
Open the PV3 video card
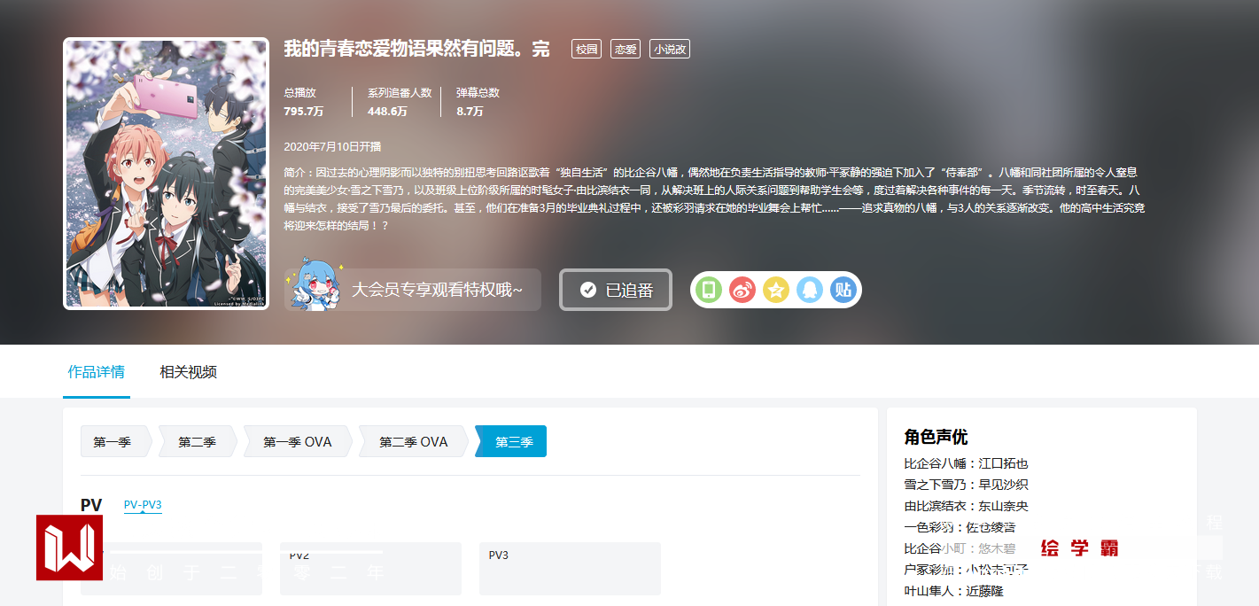click(570, 568)
